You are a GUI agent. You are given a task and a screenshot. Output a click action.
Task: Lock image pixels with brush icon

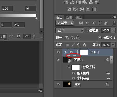73,45
